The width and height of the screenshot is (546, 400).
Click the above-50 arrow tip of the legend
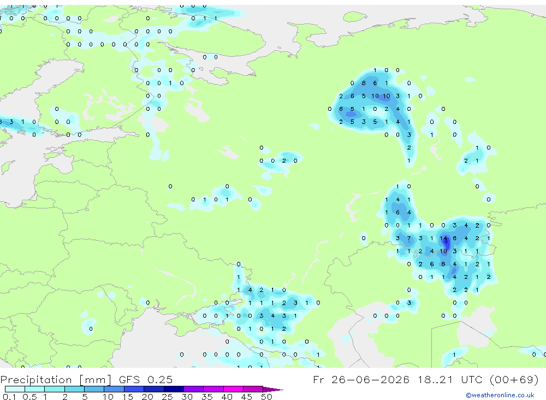pos(274,389)
